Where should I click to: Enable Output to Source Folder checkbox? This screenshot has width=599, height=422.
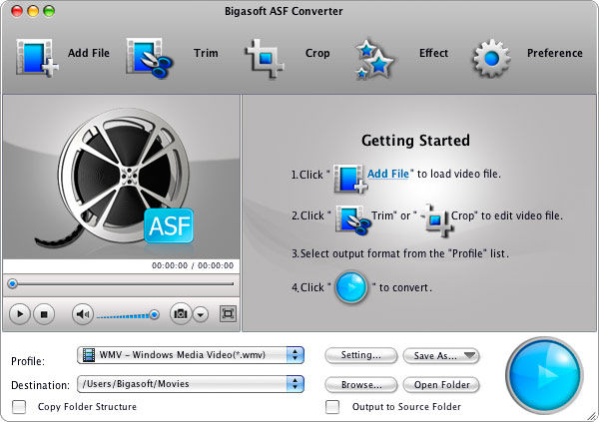pos(332,407)
